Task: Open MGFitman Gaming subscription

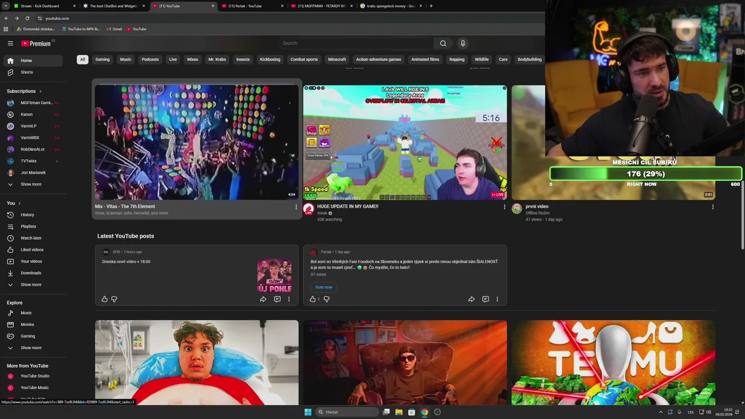Action: click(x=33, y=103)
